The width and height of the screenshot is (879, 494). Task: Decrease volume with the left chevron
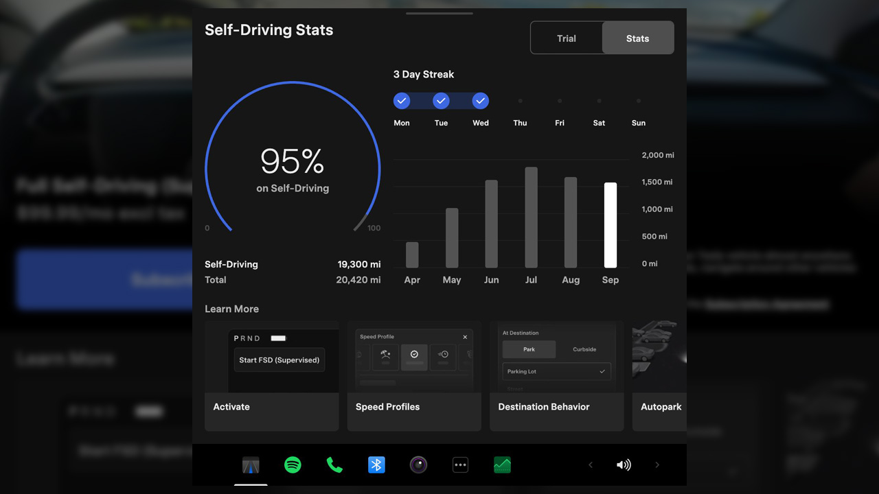(591, 465)
